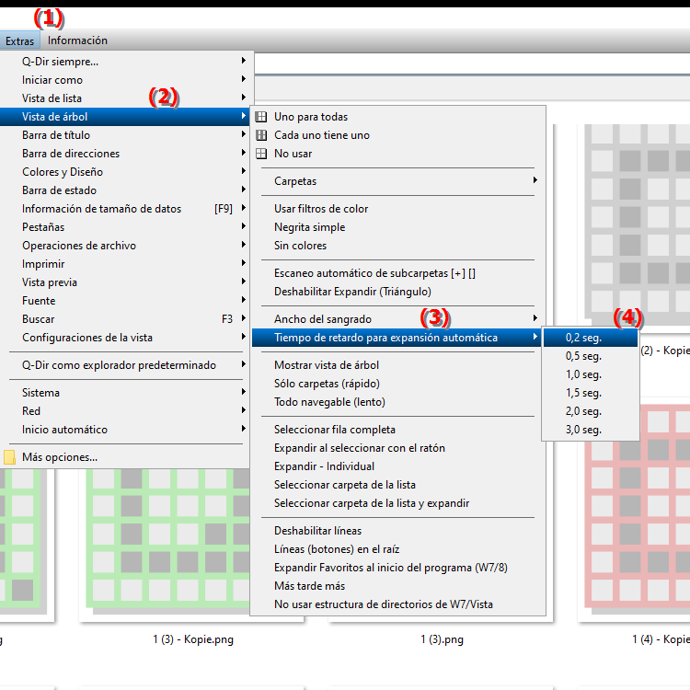Open the Buscar submenu
690x690 pixels.
[x=125, y=319]
